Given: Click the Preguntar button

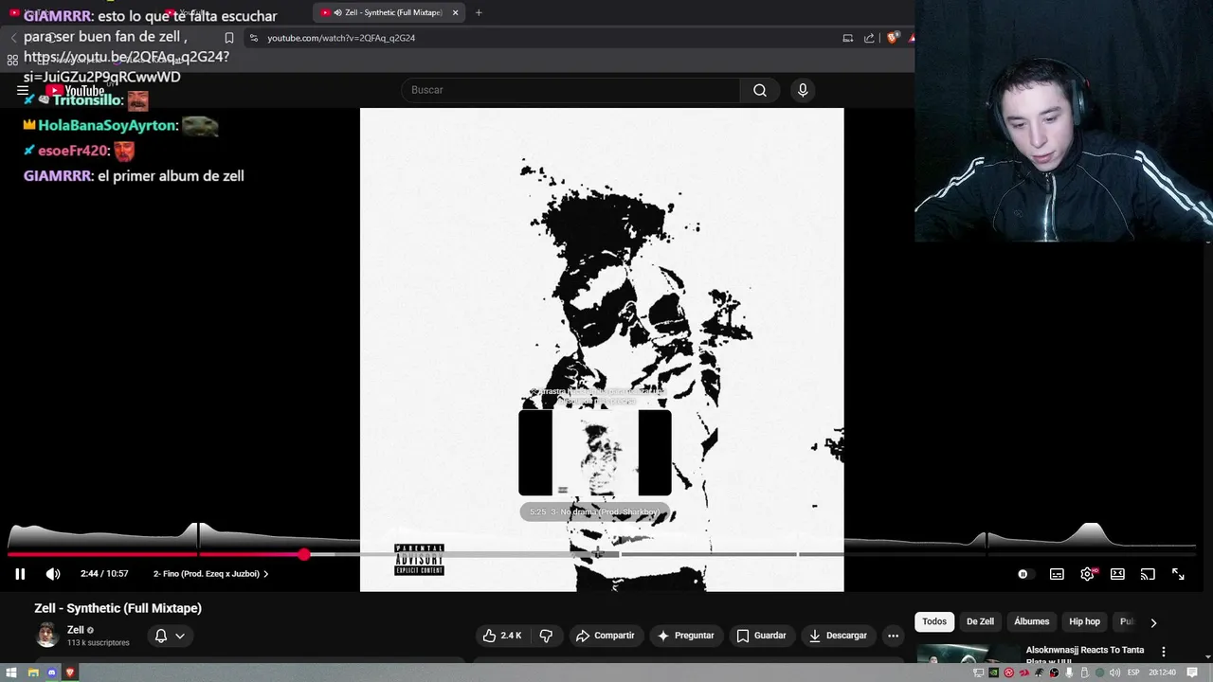Looking at the screenshot, I should tap(685, 636).
